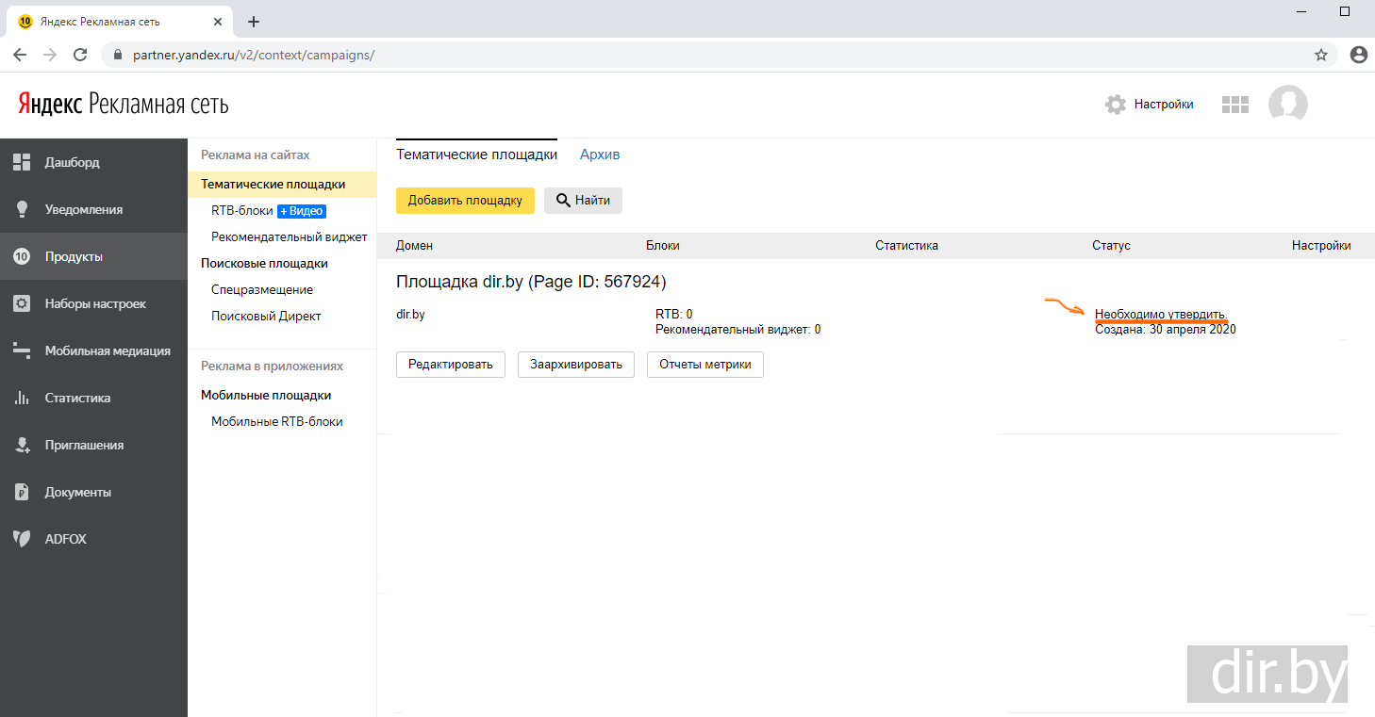Open Поисковый Директ menu item
This screenshot has width=1375, height=717.
pyautogui.click(x=266, y=317)
